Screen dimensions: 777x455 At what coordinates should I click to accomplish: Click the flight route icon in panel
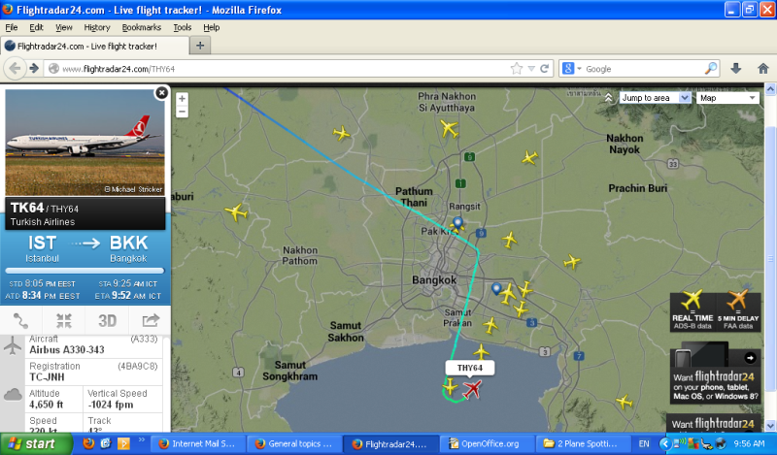pyautogui.click(x=21, y=320)
